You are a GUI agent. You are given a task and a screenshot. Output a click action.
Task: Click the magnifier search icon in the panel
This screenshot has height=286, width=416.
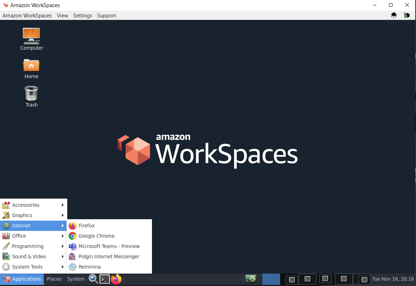tap(93, 279)
